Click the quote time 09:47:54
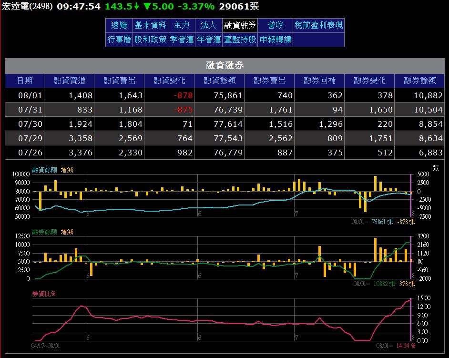 tap(79, 6)
